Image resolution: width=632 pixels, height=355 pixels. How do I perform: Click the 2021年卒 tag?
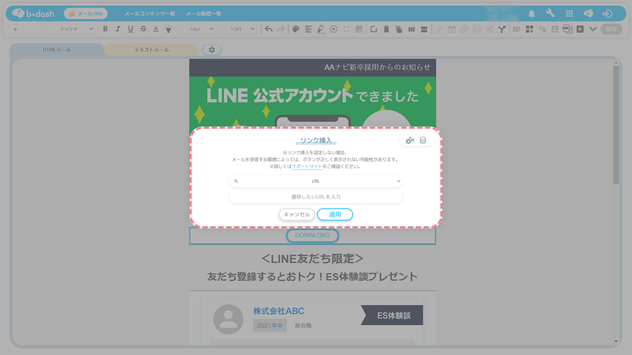point(270,325)
